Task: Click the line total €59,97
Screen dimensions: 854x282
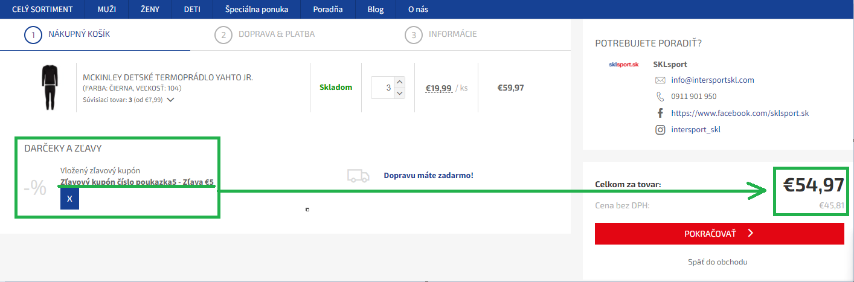Action: [510, 88]
